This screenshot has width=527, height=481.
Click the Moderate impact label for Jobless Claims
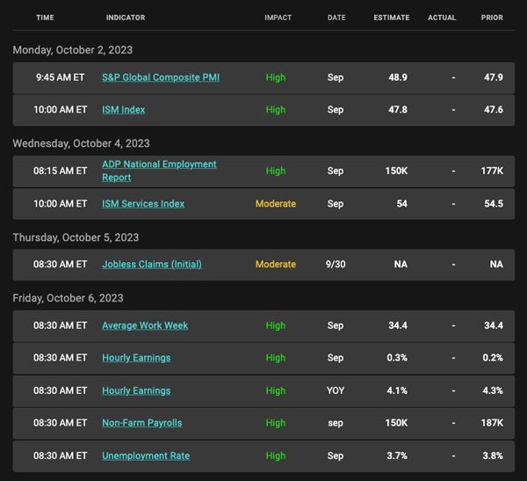pyautogui.click(x=276, y=264)
